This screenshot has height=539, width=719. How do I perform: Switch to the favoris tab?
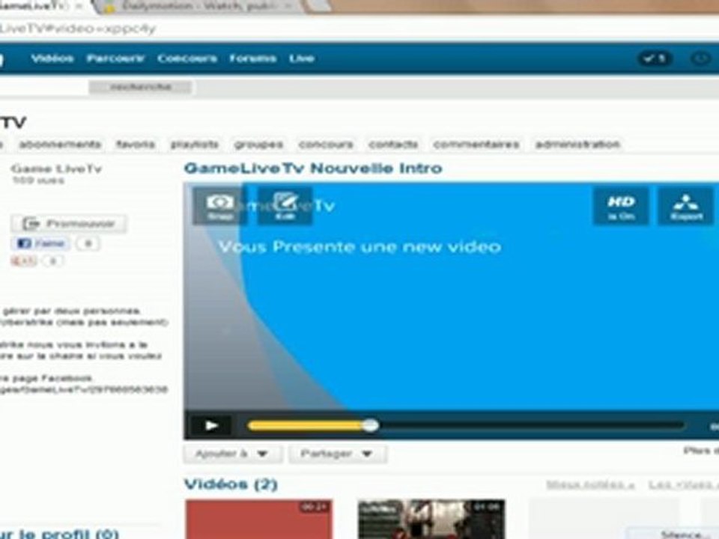tap(136, 144)
